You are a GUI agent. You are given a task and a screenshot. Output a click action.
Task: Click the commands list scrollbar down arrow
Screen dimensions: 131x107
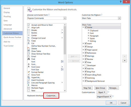[65, 90]
